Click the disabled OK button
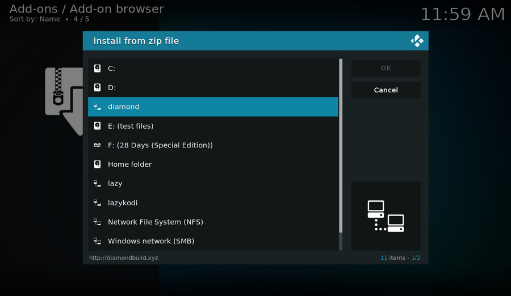 tap(386, 69)
